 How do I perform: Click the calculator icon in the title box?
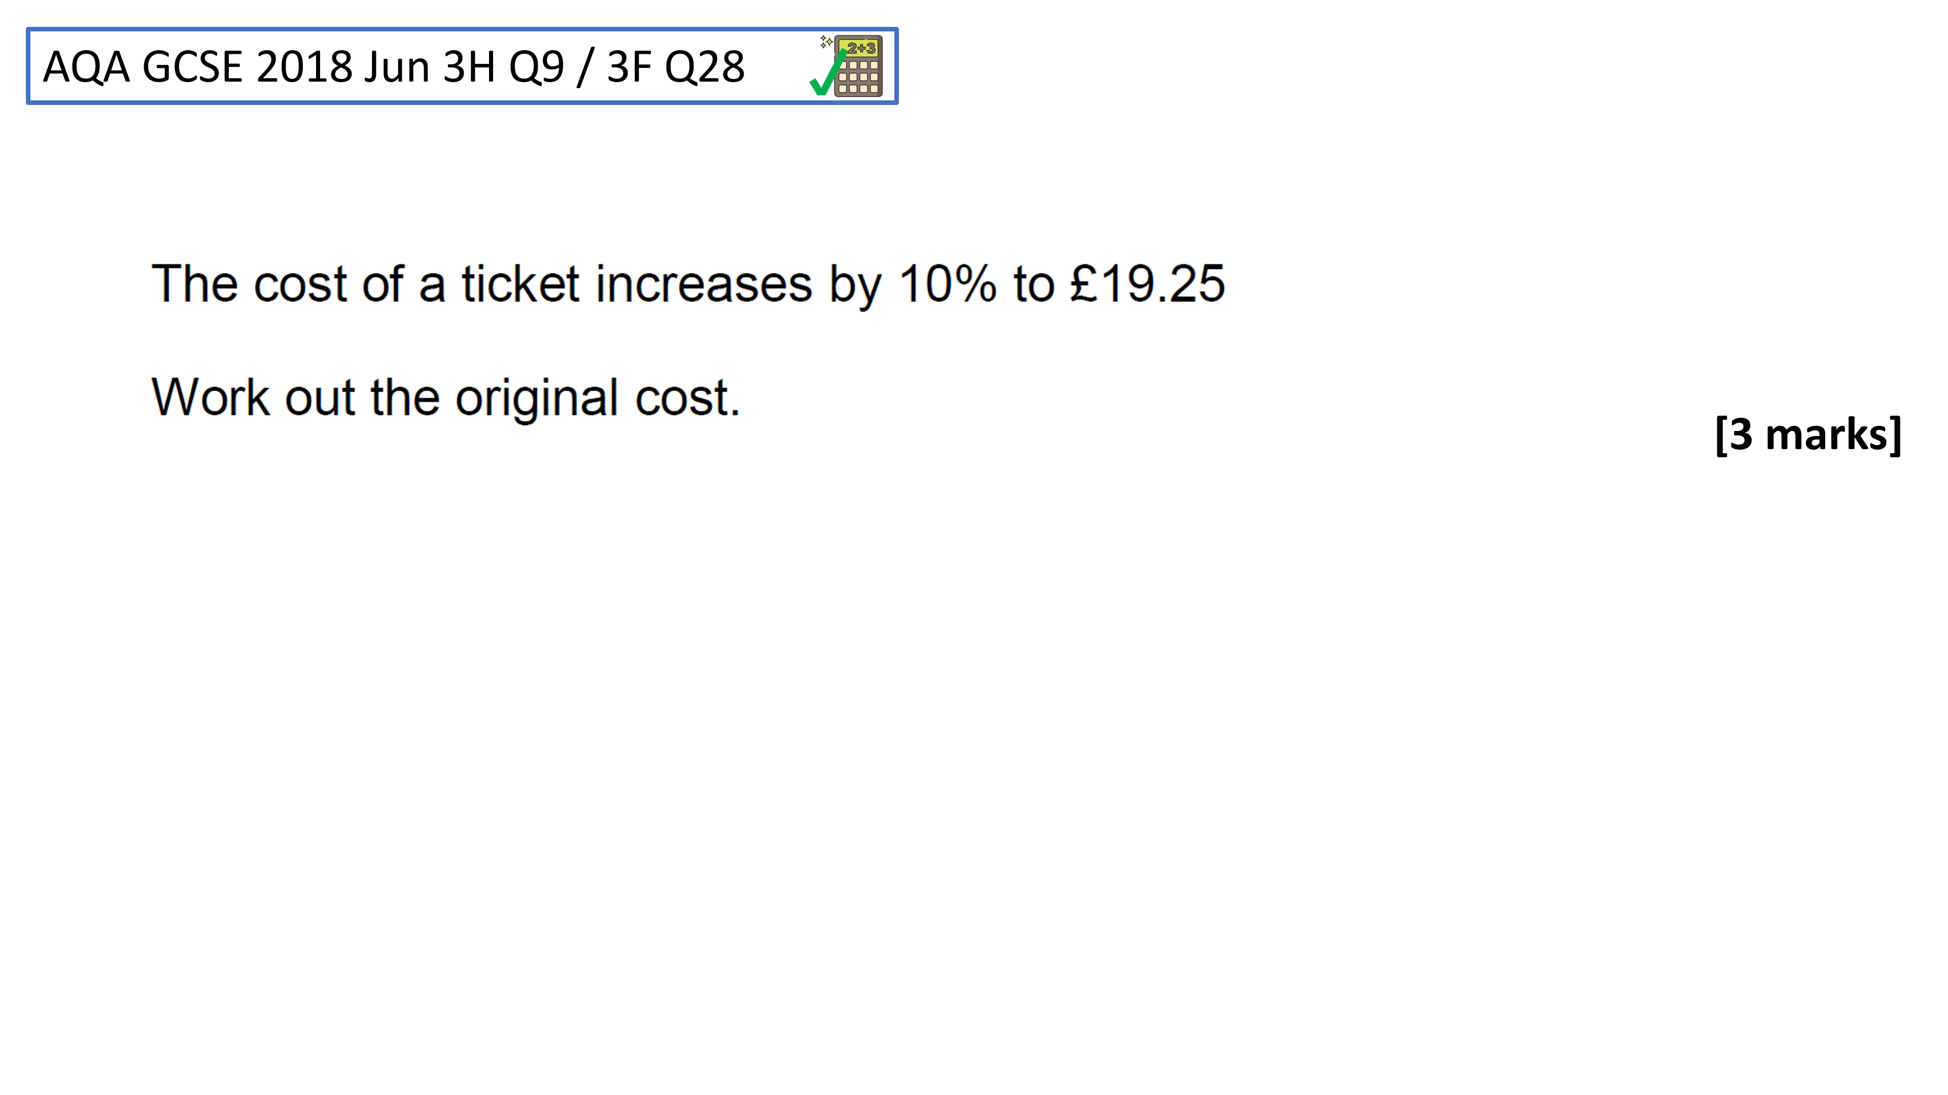coord(857,66)
